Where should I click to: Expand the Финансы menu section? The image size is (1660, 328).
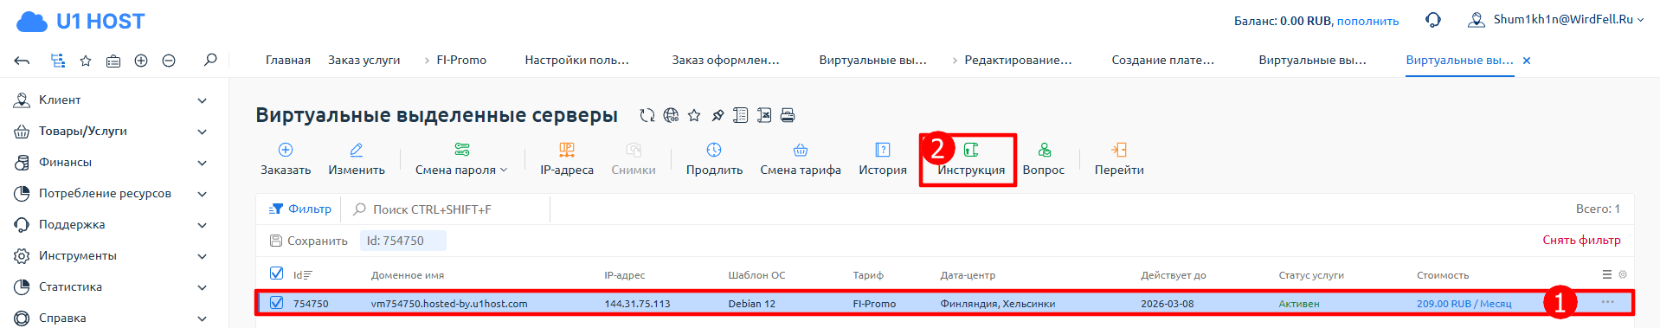click(111, 162)
